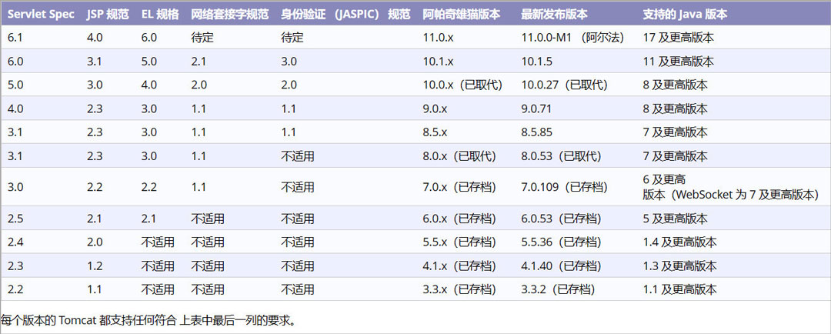
Task: Click the "网络套接字规范" column header
Action: [229, 15]
